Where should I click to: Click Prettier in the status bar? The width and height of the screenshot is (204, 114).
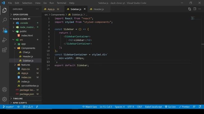pyautogui.click(x=184, y=107)
